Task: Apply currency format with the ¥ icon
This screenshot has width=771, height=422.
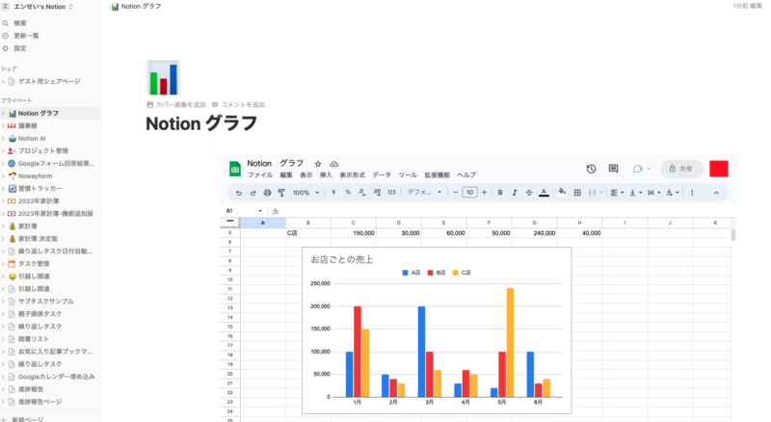Action: pyautogui.click(x=333, y=193)
